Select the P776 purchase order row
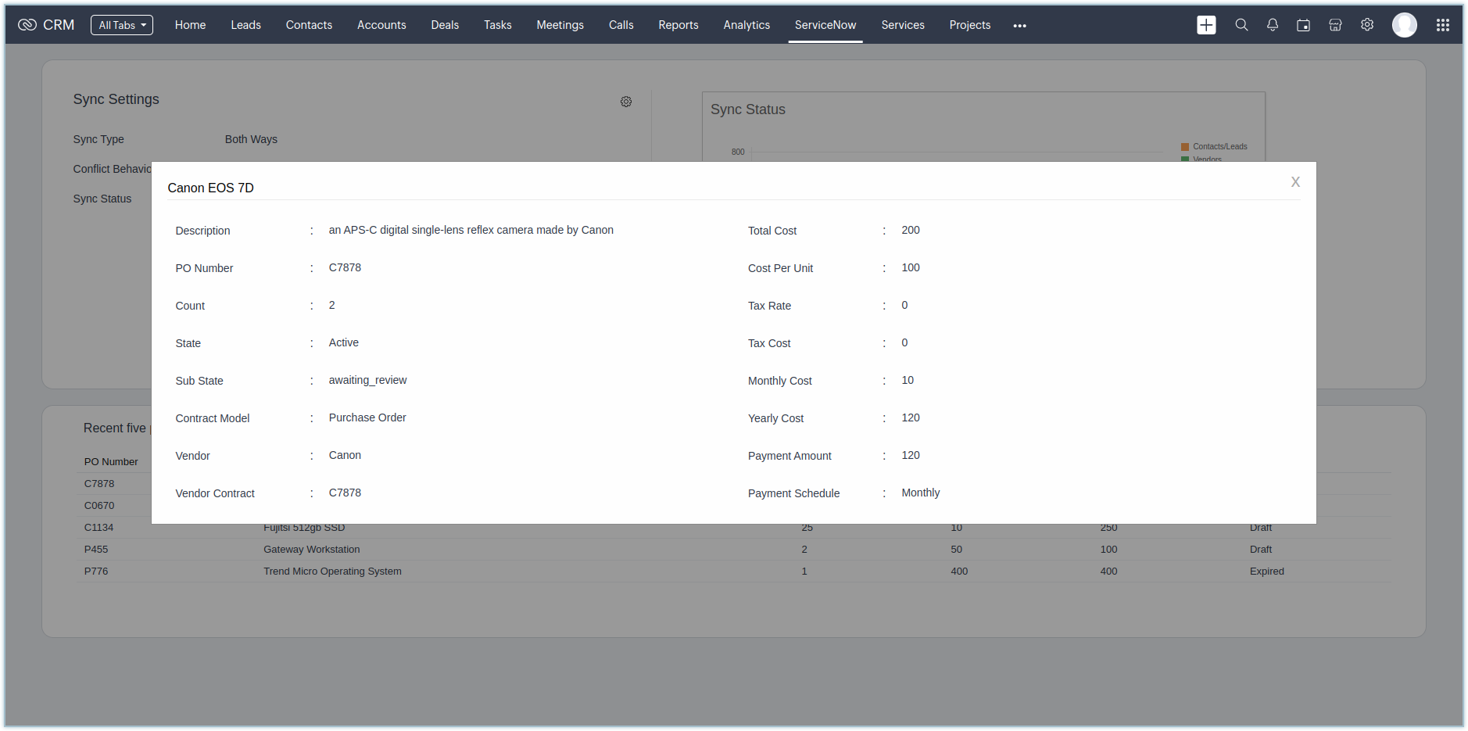 (x=96, y=572)
